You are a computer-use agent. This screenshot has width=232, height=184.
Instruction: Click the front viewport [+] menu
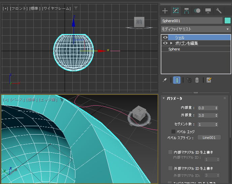5,8
